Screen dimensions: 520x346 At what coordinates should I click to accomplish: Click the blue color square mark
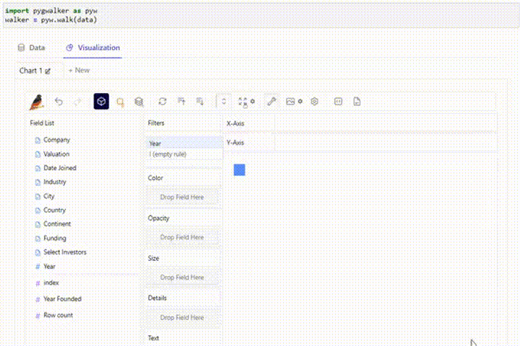point(240,170)
